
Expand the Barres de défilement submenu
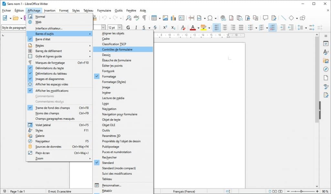coord(59,51)
